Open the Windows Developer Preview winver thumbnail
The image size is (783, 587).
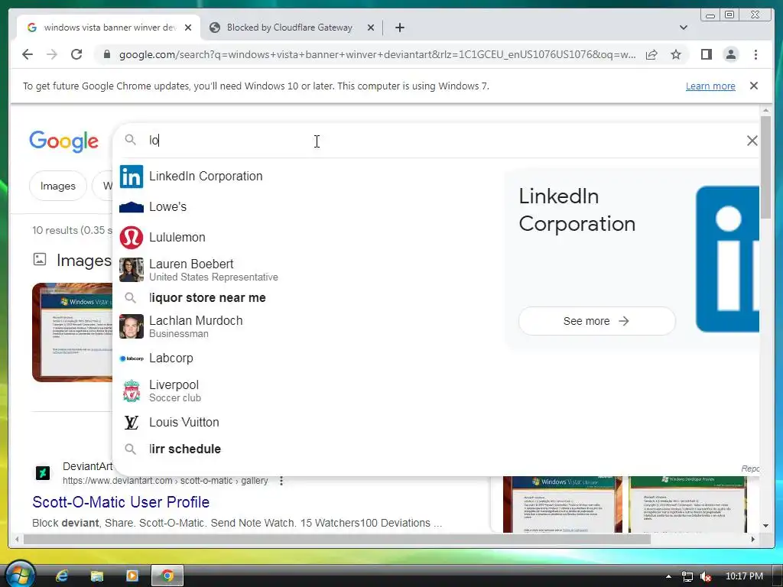pos(687,504)
